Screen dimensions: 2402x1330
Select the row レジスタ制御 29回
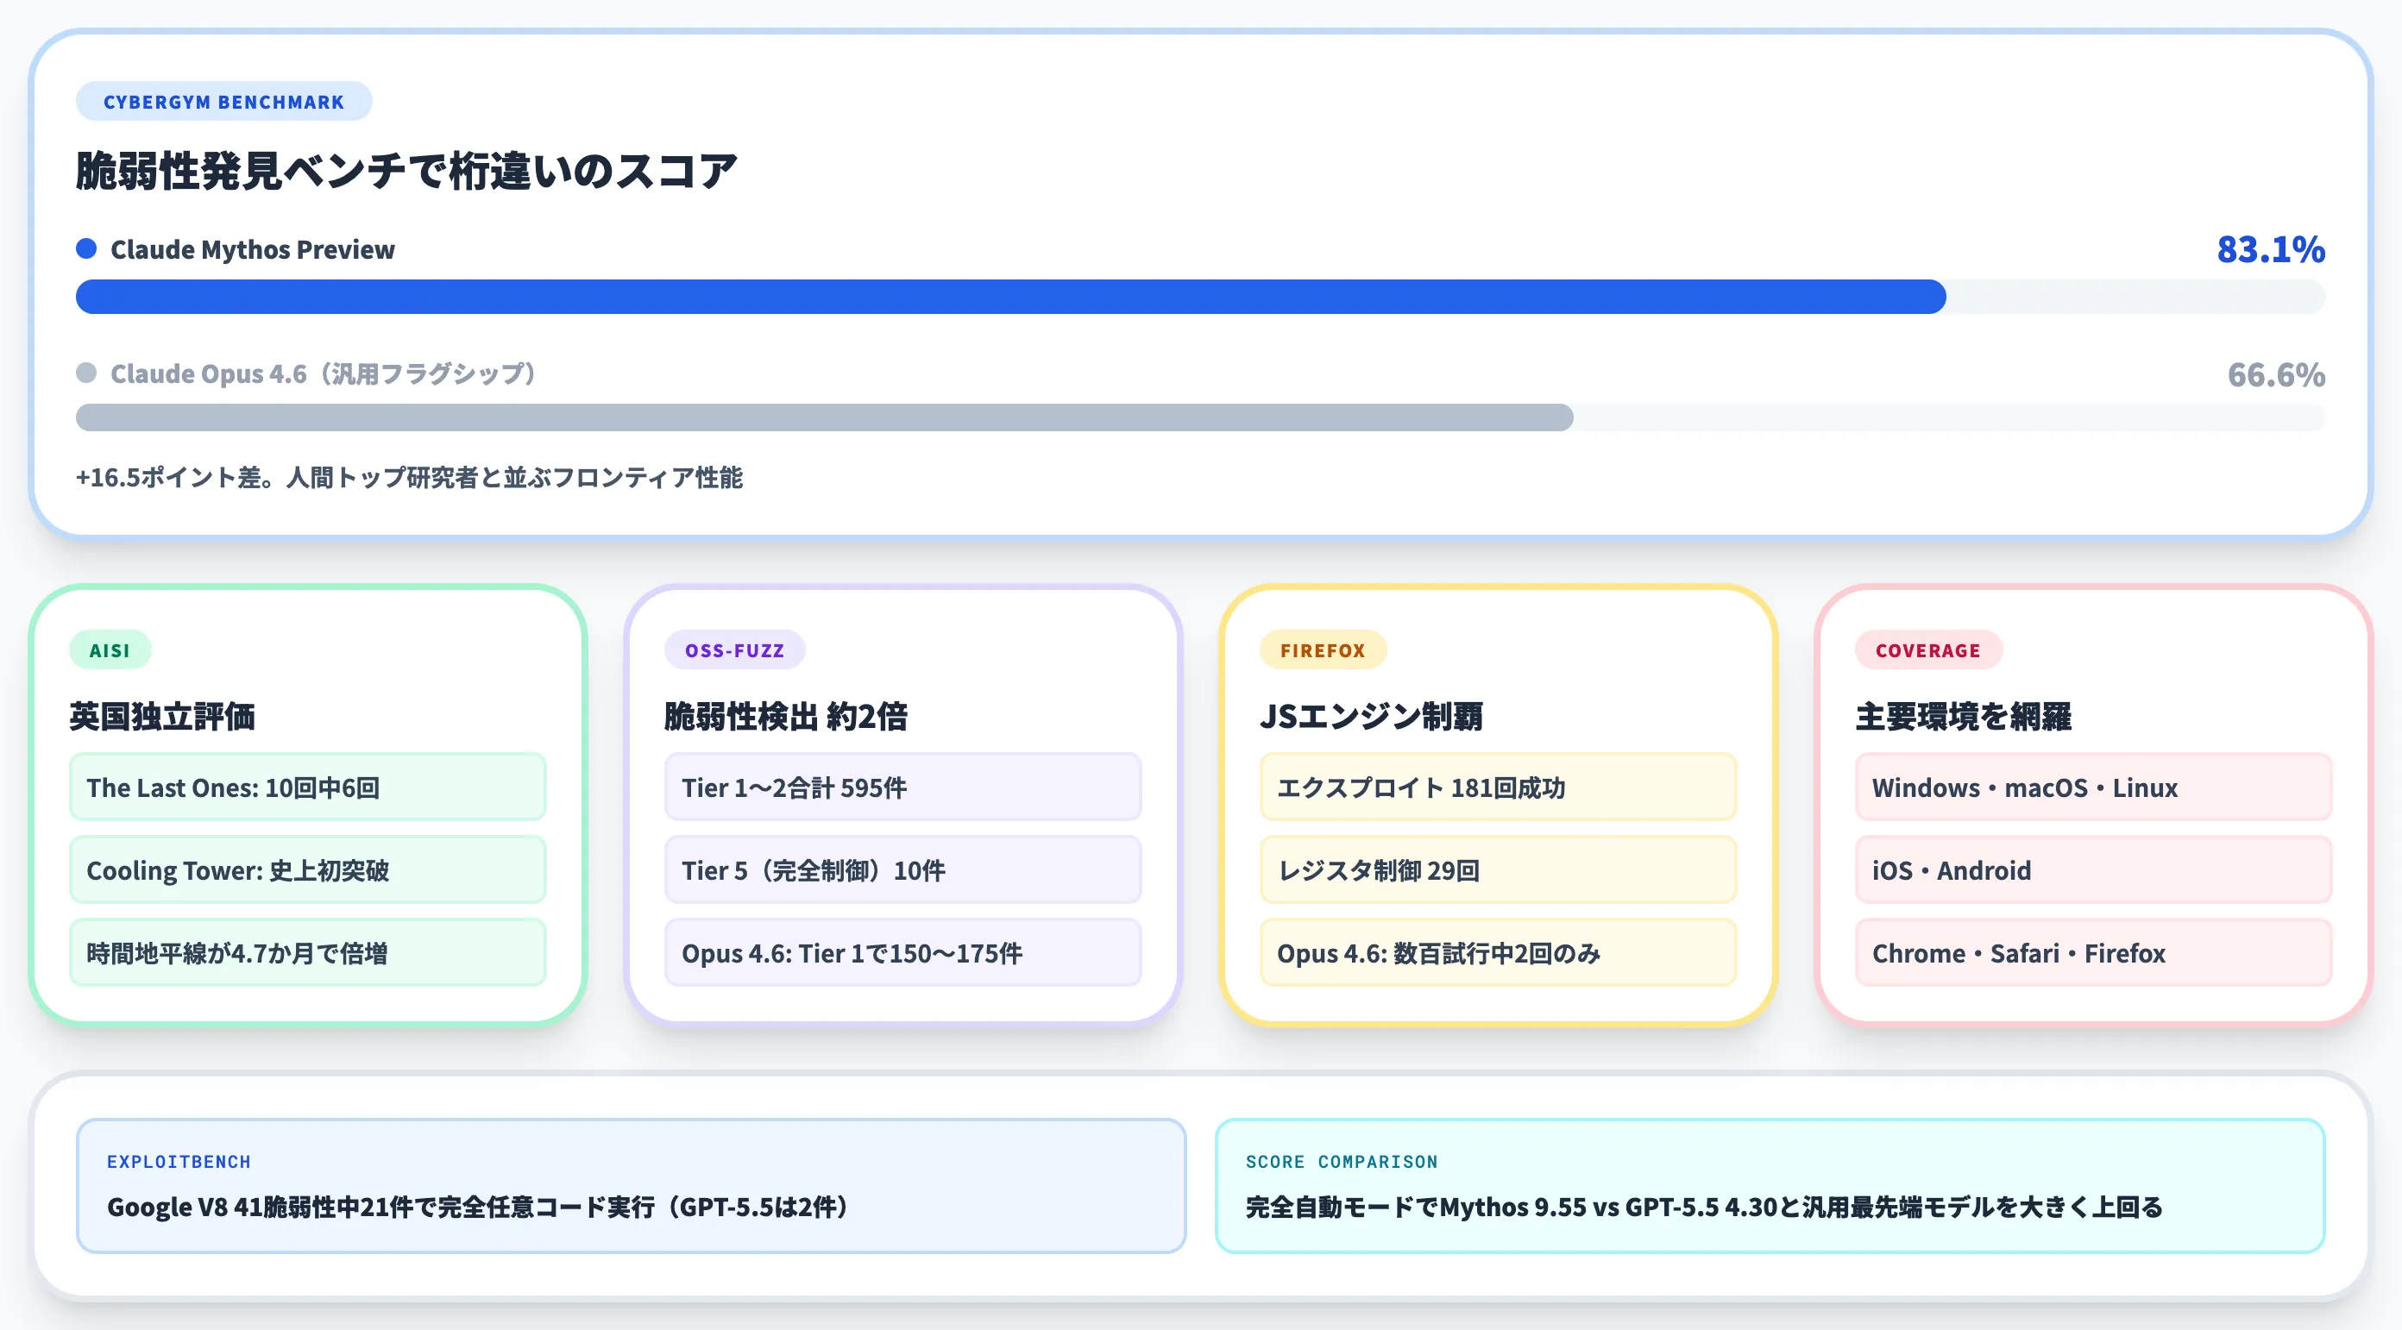click(x=1499, y=870)
